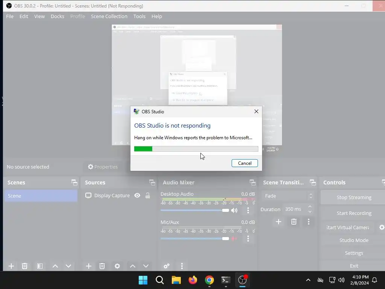Open transition properties three-dot menu

309,222
